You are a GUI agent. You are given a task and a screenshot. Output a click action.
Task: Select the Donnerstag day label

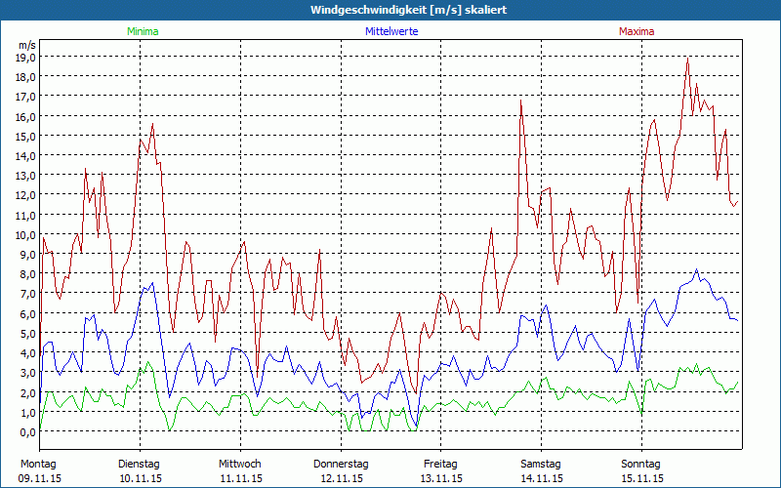[341, 464]
